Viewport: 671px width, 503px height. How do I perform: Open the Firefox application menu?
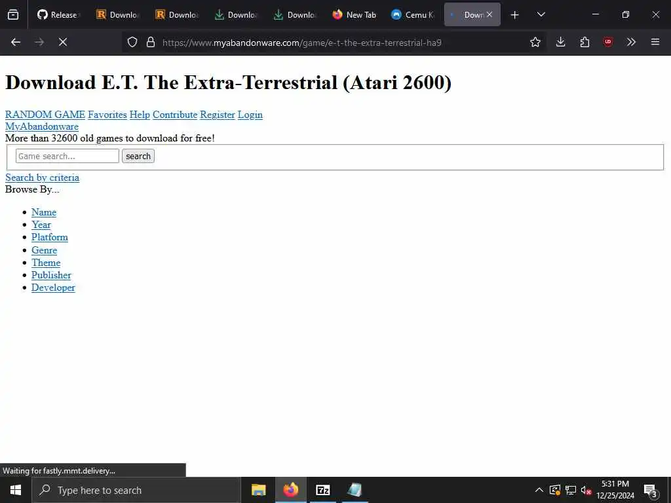655,42
